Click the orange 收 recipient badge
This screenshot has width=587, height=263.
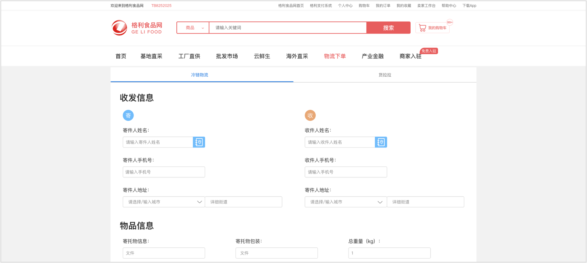310,115
